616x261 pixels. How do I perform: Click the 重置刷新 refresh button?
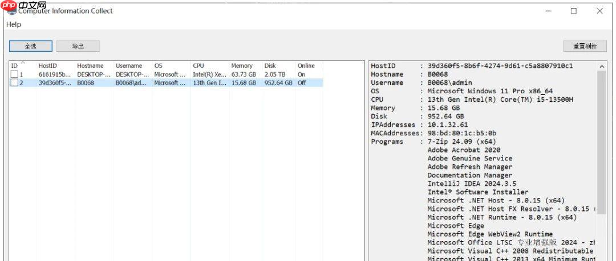point(585,46)
